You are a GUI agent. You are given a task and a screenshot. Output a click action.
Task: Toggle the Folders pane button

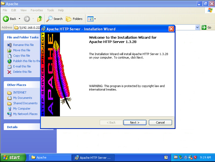coord(74,19)
